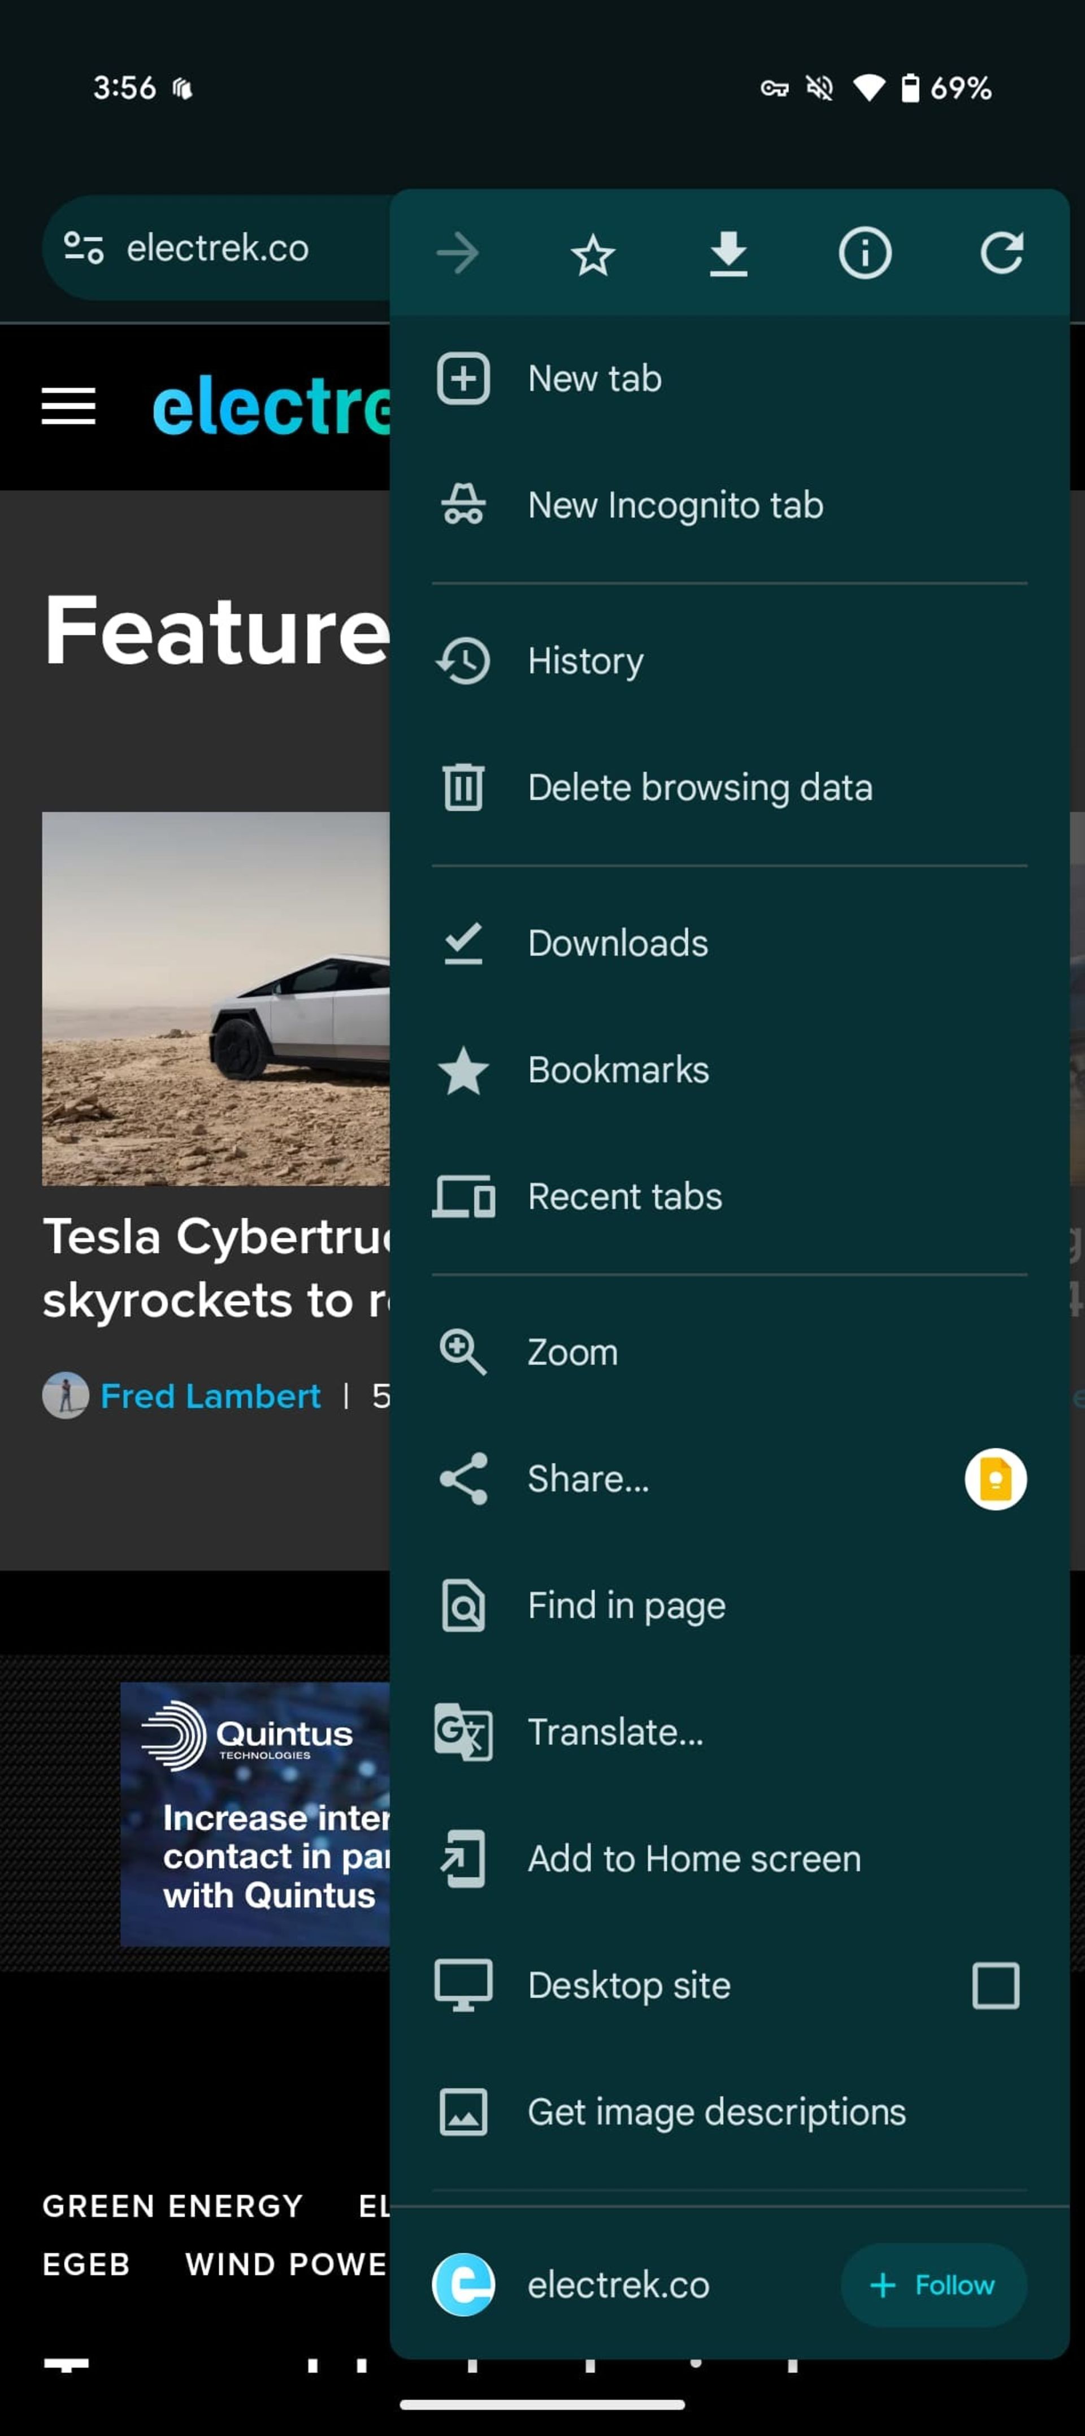
Task: Select Recent tabs entry
Action: (x=728, y=1196)
